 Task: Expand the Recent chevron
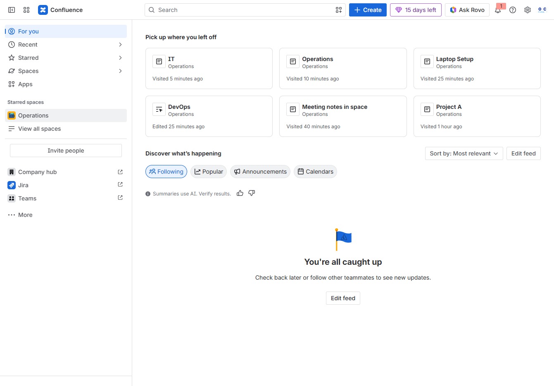click(x=120, y=45)
